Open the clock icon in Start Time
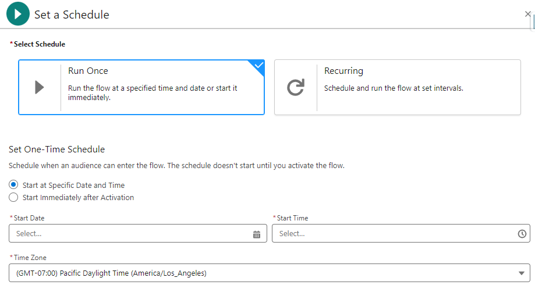Viewport: 535px width, 292px height. (522, 234)
